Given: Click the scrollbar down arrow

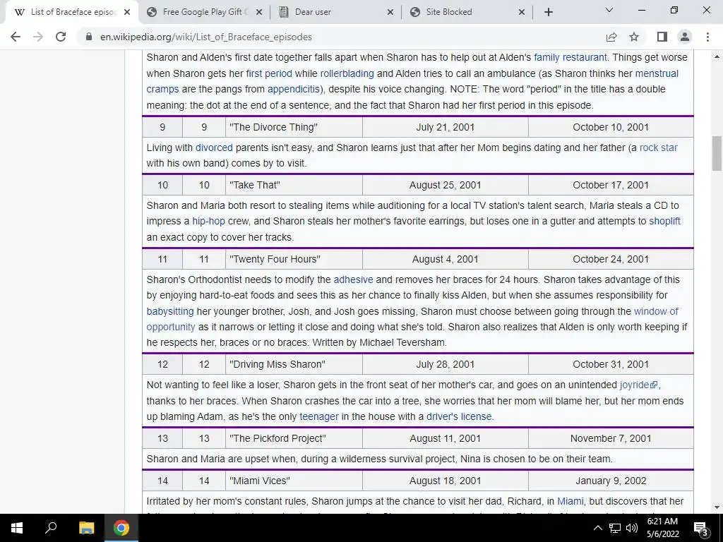Looking at the screenshot, I should pyautogui.click(x=717, y=507).
